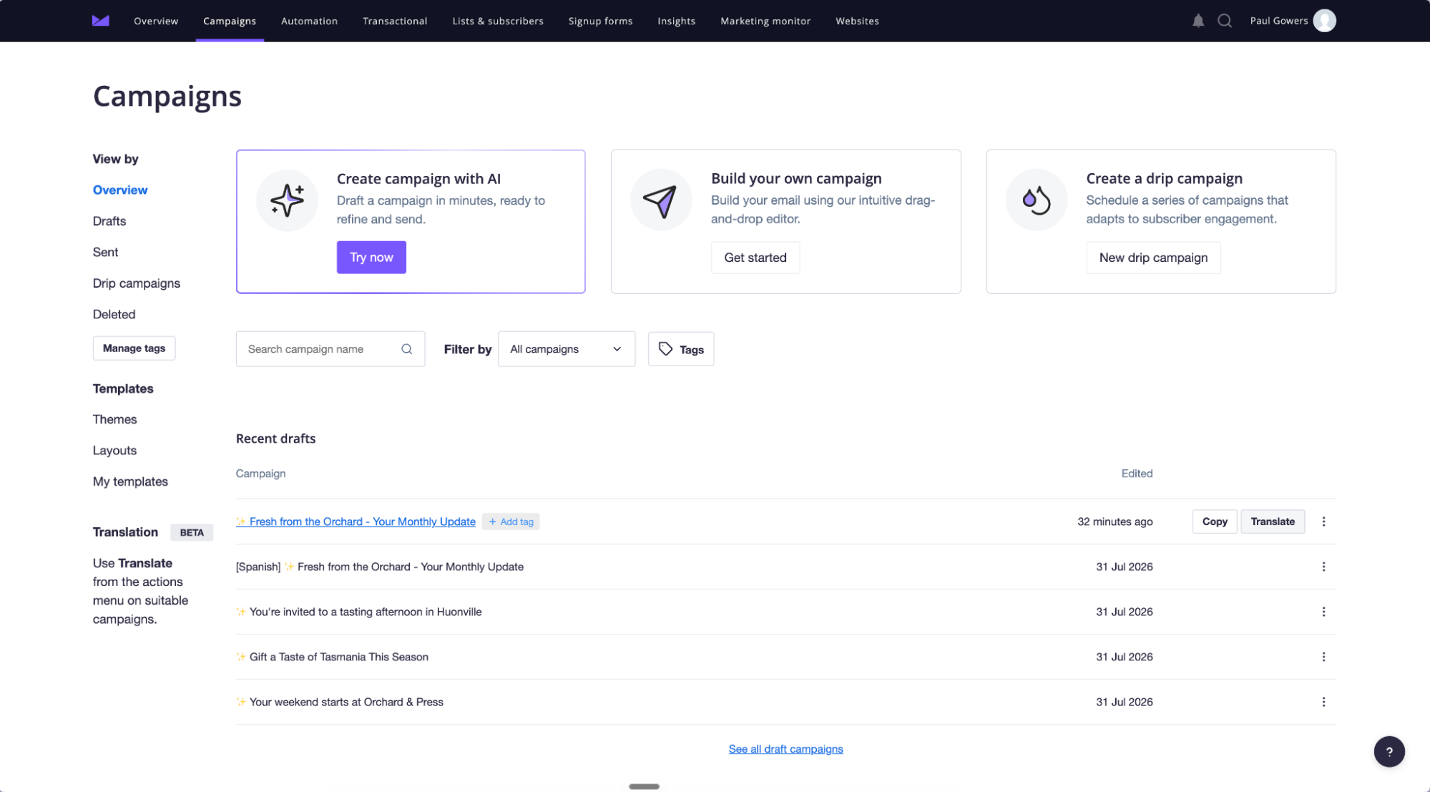The image size is (1430, 792).
Task: Open the help question mark button
Action: (x=1389, y=751)
